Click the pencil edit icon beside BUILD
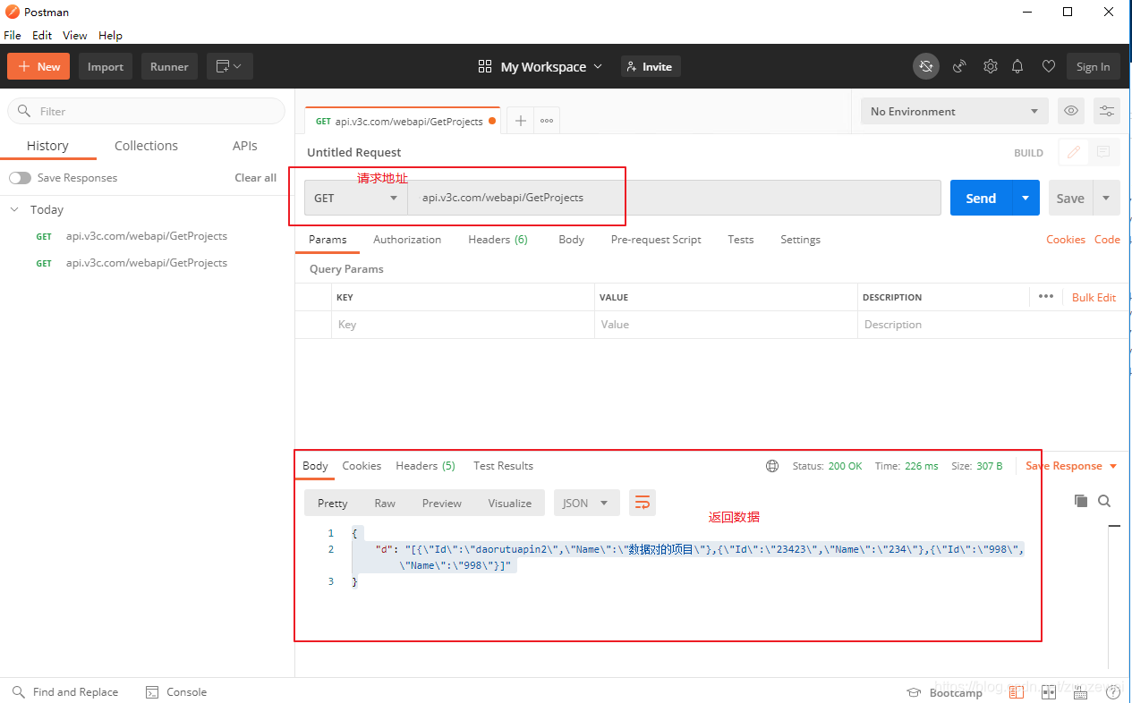Image resolution: width=1132 pixels, height=703 pixels. (x=1074, y=152)
